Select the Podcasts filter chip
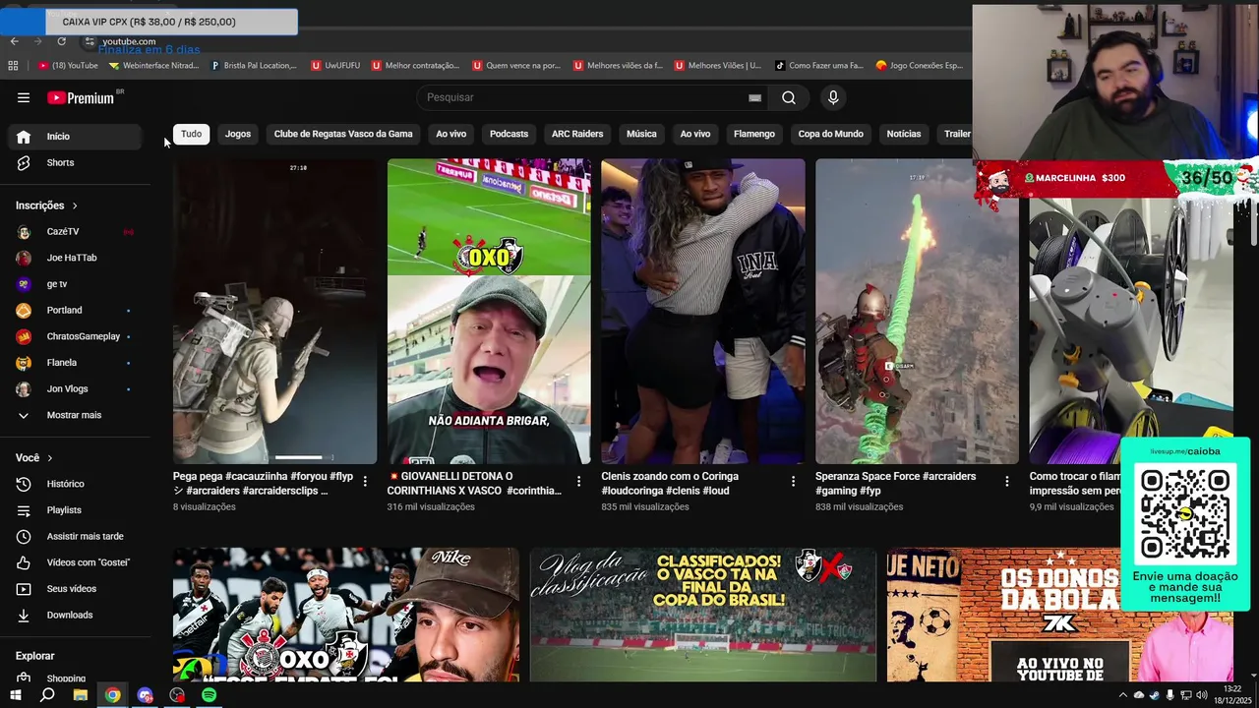 (509, 134)
